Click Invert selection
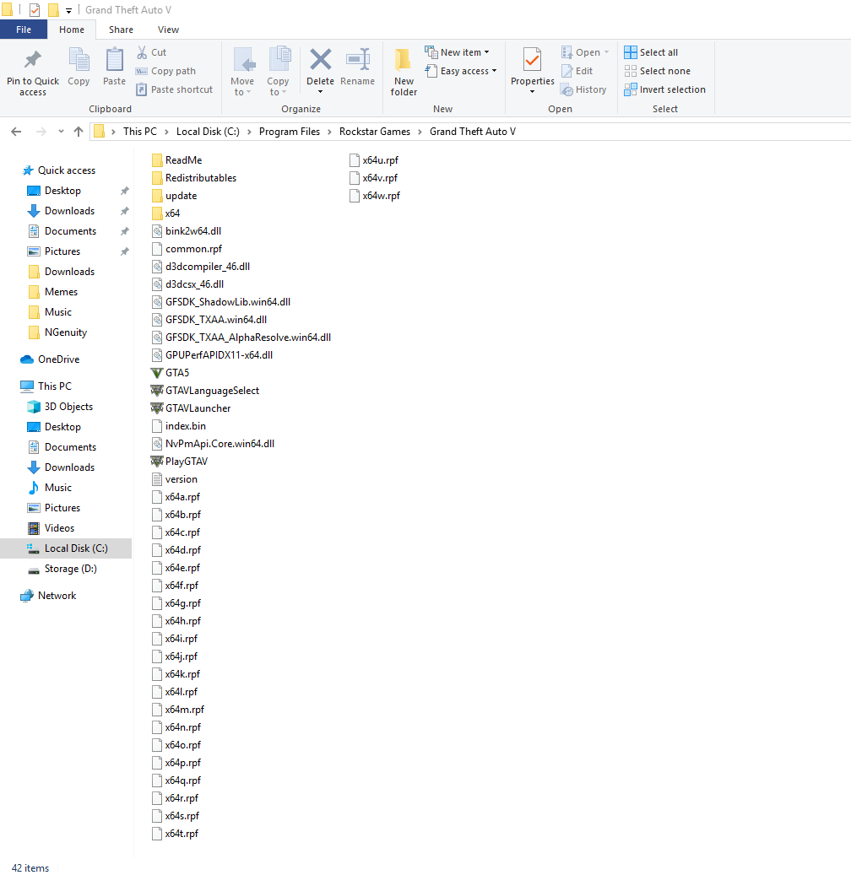Image resolution: width=851 pixels, height=875 pixels. pos(664,89)
